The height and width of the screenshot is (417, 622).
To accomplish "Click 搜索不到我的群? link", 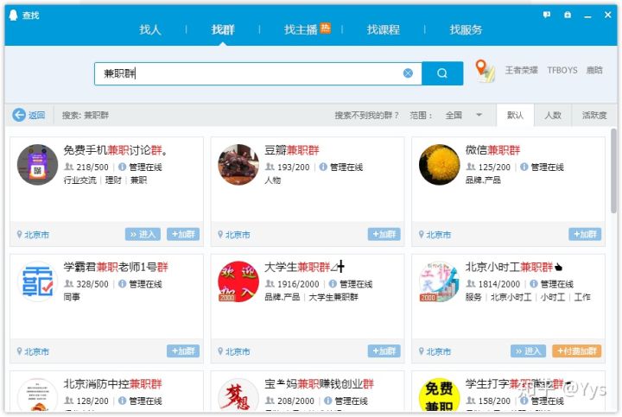I will click(366, 115).
